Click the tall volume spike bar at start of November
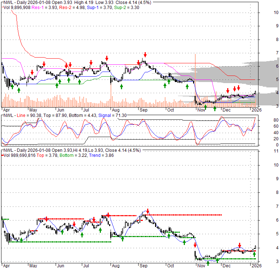 pos(195,81)
